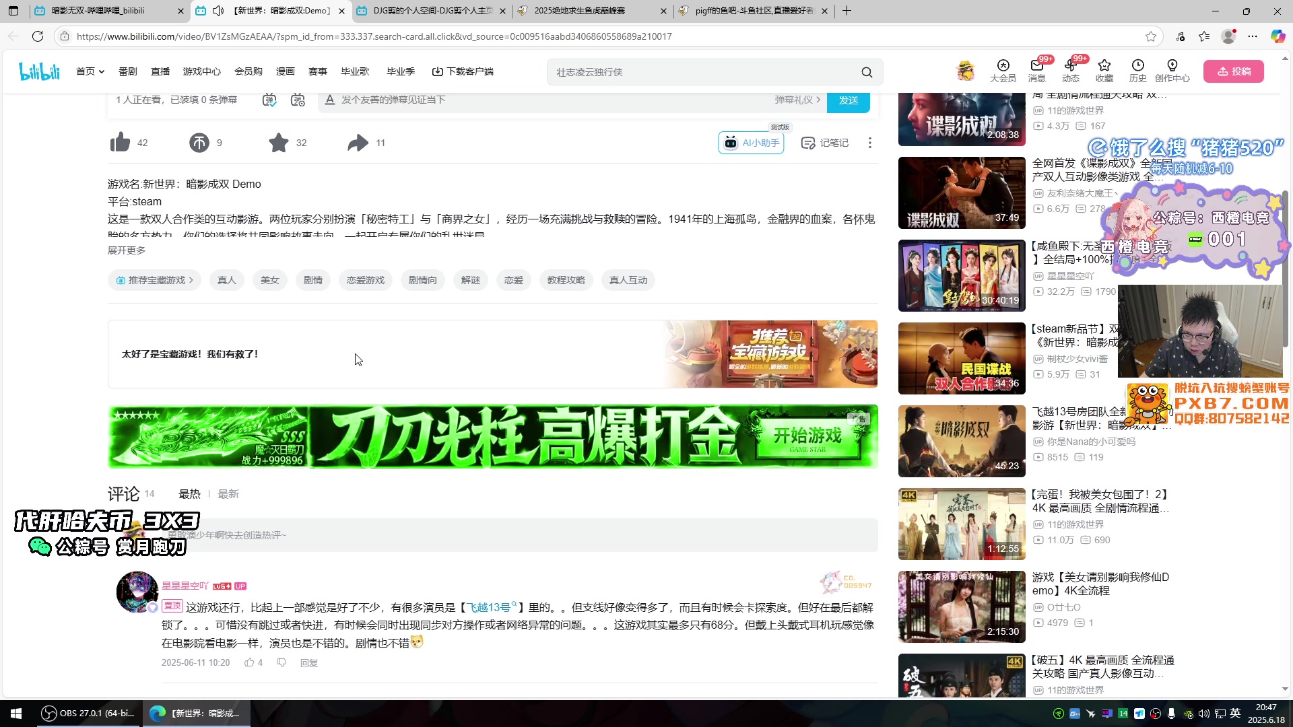1293x727 pixels.
Task: Open taskbar volume icon
Action: pos(1204,714)
